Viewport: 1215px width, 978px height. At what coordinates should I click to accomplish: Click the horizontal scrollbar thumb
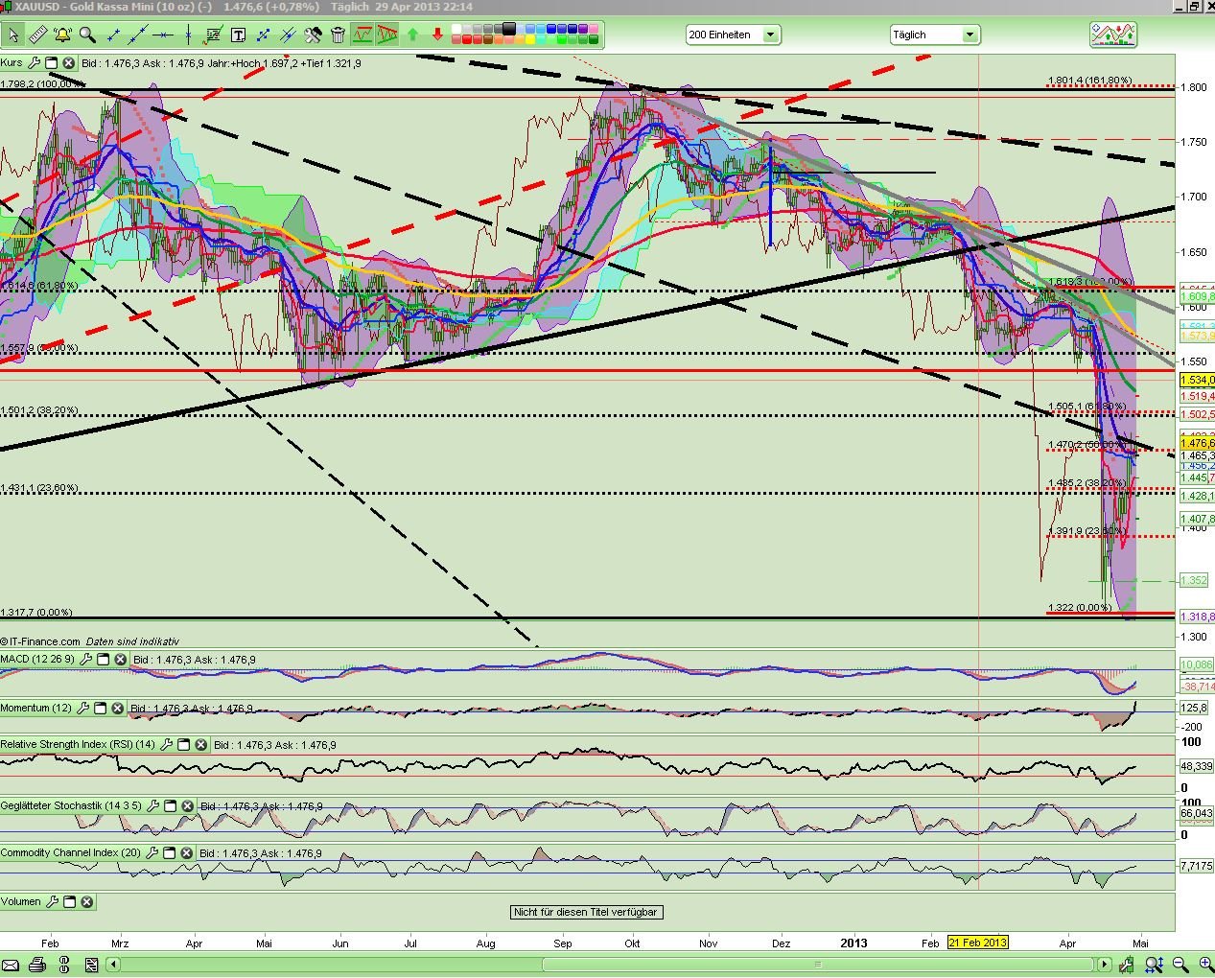coord(818,965)
